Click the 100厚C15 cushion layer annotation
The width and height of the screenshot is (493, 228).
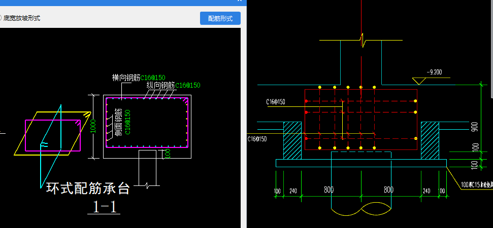(x=476, y=185)
